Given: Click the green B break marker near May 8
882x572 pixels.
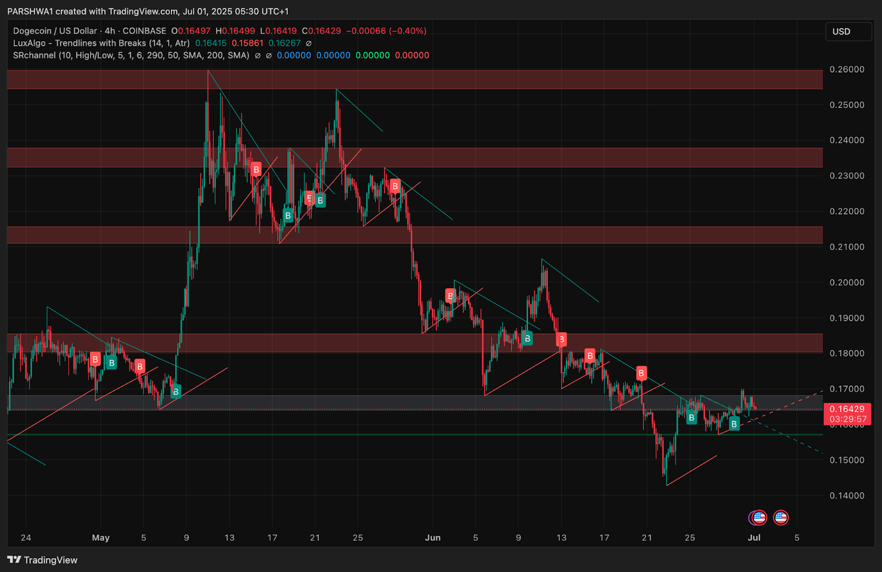Looking at the screenshot, I should tap(176, 392).
